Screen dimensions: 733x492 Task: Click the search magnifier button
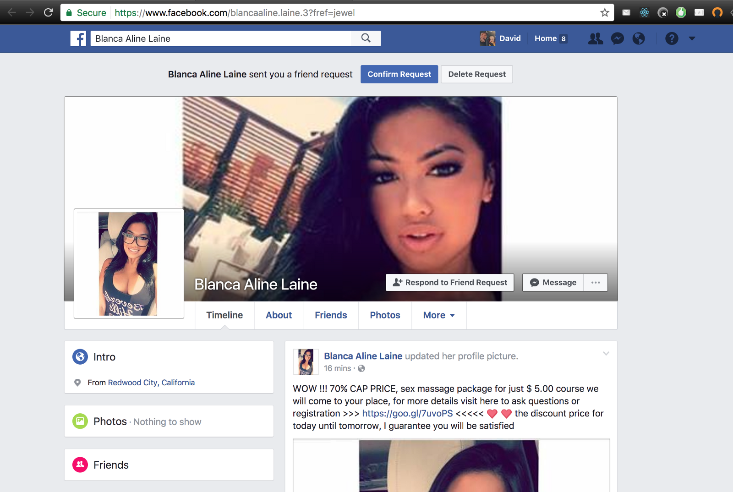366,38
